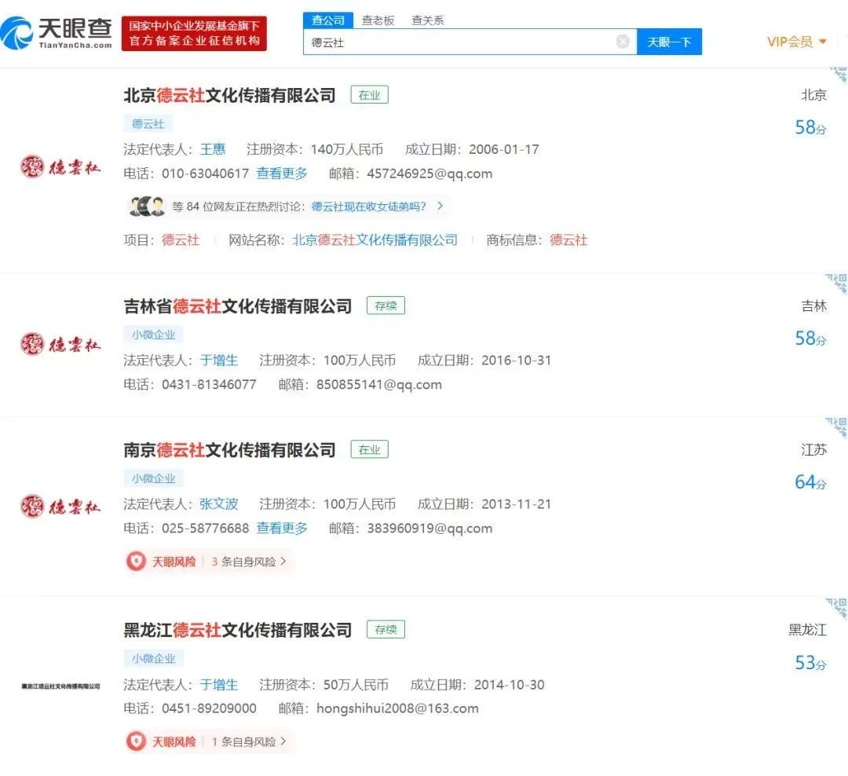Click 天眼风险 label for 黑龙江德云社
The height and width of the screenshot is (776, 848).
174,741
